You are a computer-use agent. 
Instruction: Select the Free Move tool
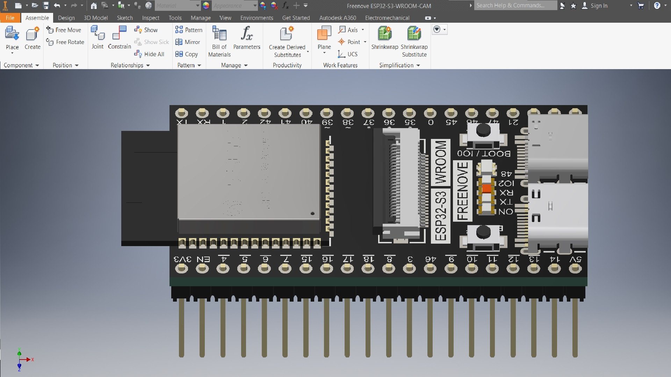coord(64,30)
